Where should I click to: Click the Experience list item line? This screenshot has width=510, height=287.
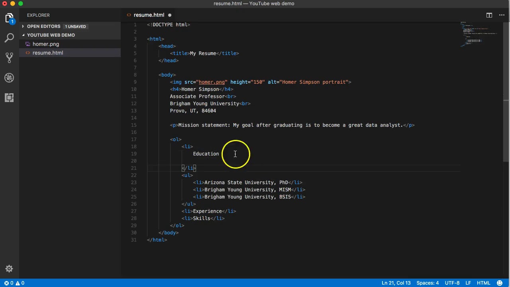[x=209, y=211]
